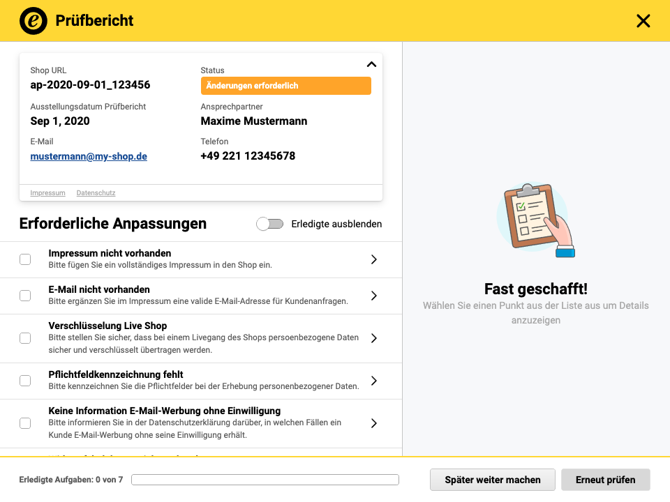Check 'E-Mail nicht vorhanden' checkbox

click(x=25, y=296)
